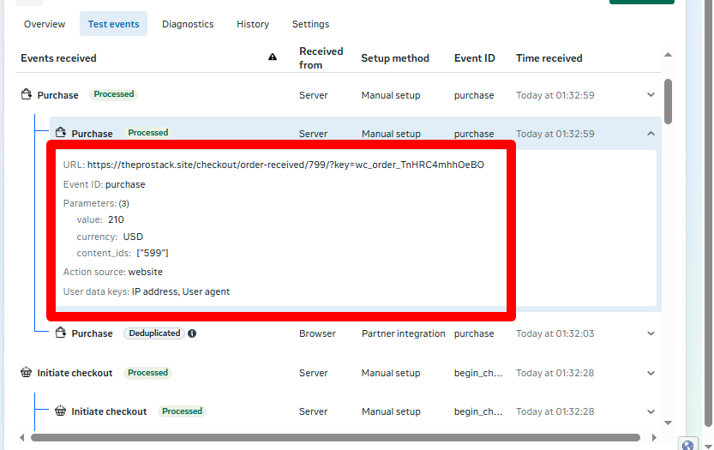714x450 pixels.
Task: Click Today at 01:32:03 timestamp
Action: pos(555,333)
